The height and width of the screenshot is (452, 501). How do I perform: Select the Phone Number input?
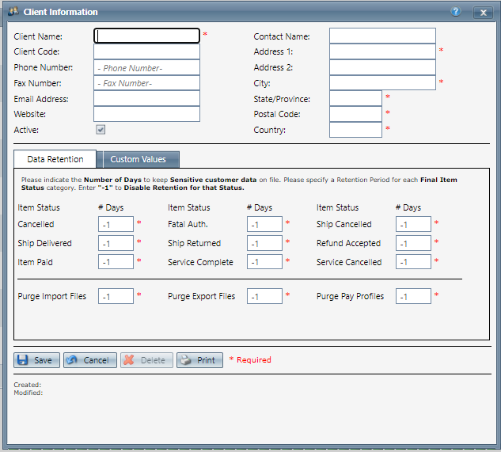coord(146,67)
